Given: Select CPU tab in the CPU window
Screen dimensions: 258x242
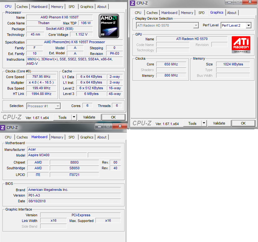Looking at the screenshot, I should pos(8,6).
